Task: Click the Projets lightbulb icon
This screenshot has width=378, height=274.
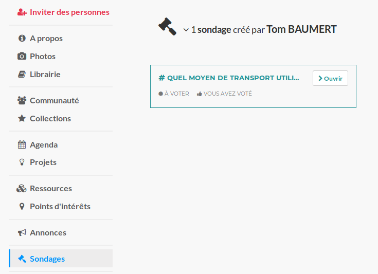Action: click(22, 162)
